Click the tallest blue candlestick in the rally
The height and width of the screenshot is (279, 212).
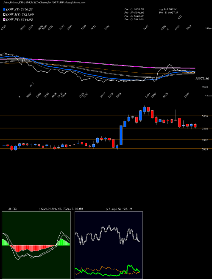(121, 135)
